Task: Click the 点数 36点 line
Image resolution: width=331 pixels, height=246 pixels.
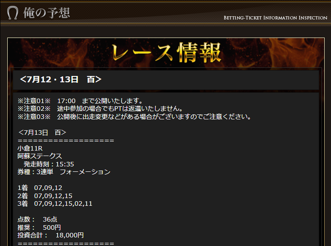Action: [x=37, y=219]
